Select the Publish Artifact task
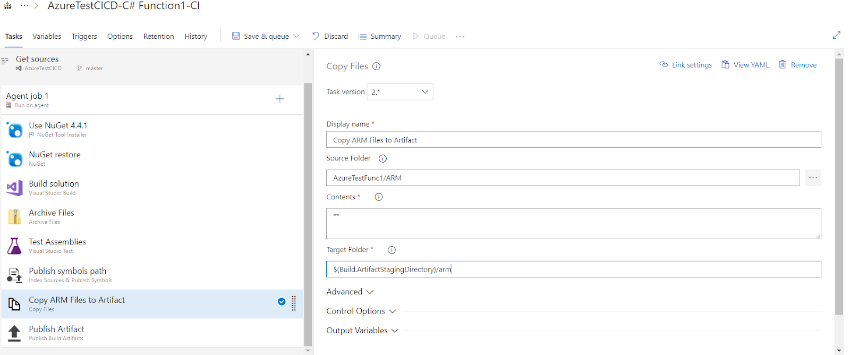The image size is (850, 355). 56,333
